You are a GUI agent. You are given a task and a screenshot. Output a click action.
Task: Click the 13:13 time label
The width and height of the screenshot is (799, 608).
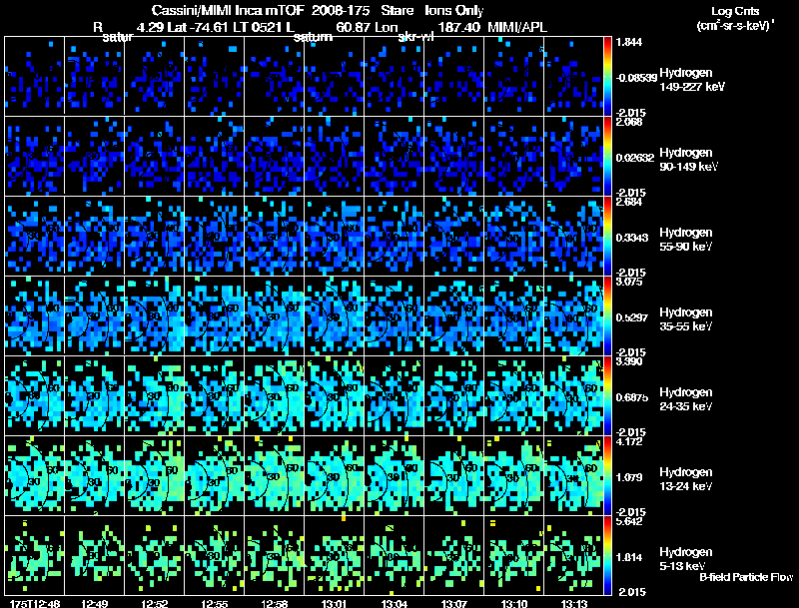(574, 603)
